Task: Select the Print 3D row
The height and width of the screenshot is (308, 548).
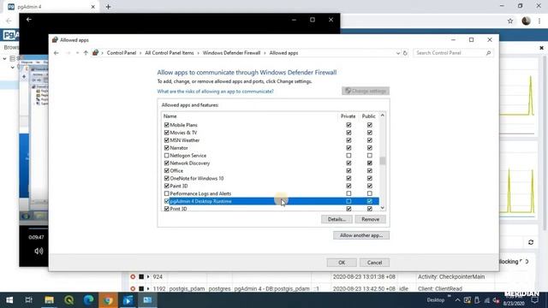Action: (271, 209)
